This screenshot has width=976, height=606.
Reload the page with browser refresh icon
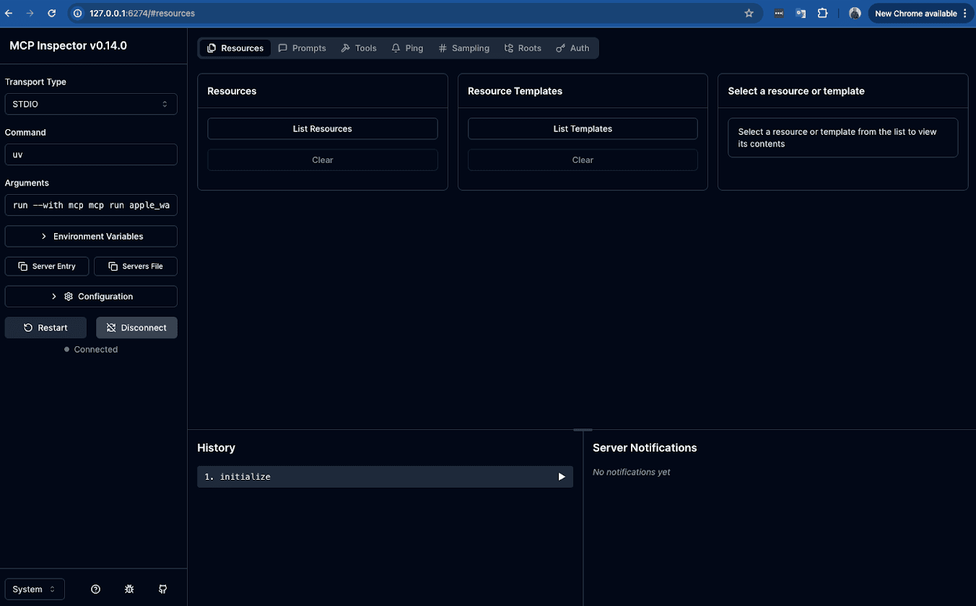(x=51, y=13)
